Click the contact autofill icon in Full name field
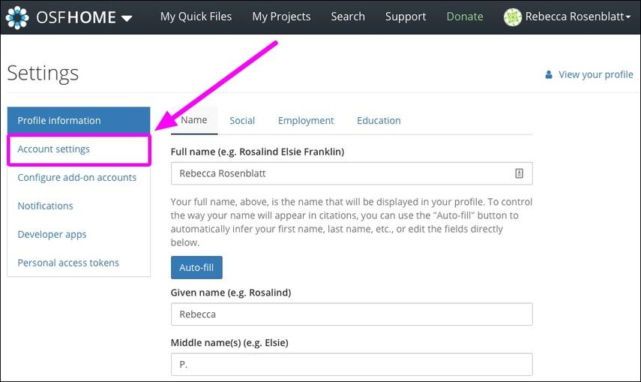The image size is (641, 382). 519,173
